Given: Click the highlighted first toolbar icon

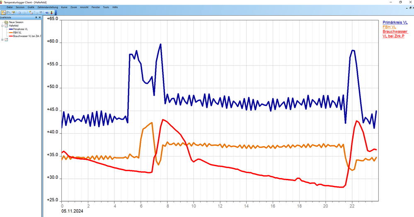Looking at the screenshot, I should pos(3,12).
